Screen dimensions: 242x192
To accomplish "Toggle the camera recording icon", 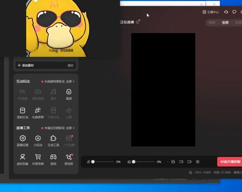I will pos(189,162).
